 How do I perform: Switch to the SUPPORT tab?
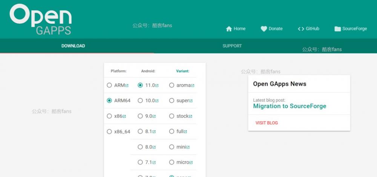pyautogui.click(x=232, y=46)
